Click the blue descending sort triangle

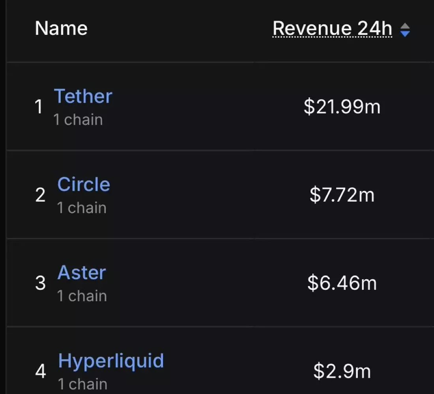coord(405,34)
